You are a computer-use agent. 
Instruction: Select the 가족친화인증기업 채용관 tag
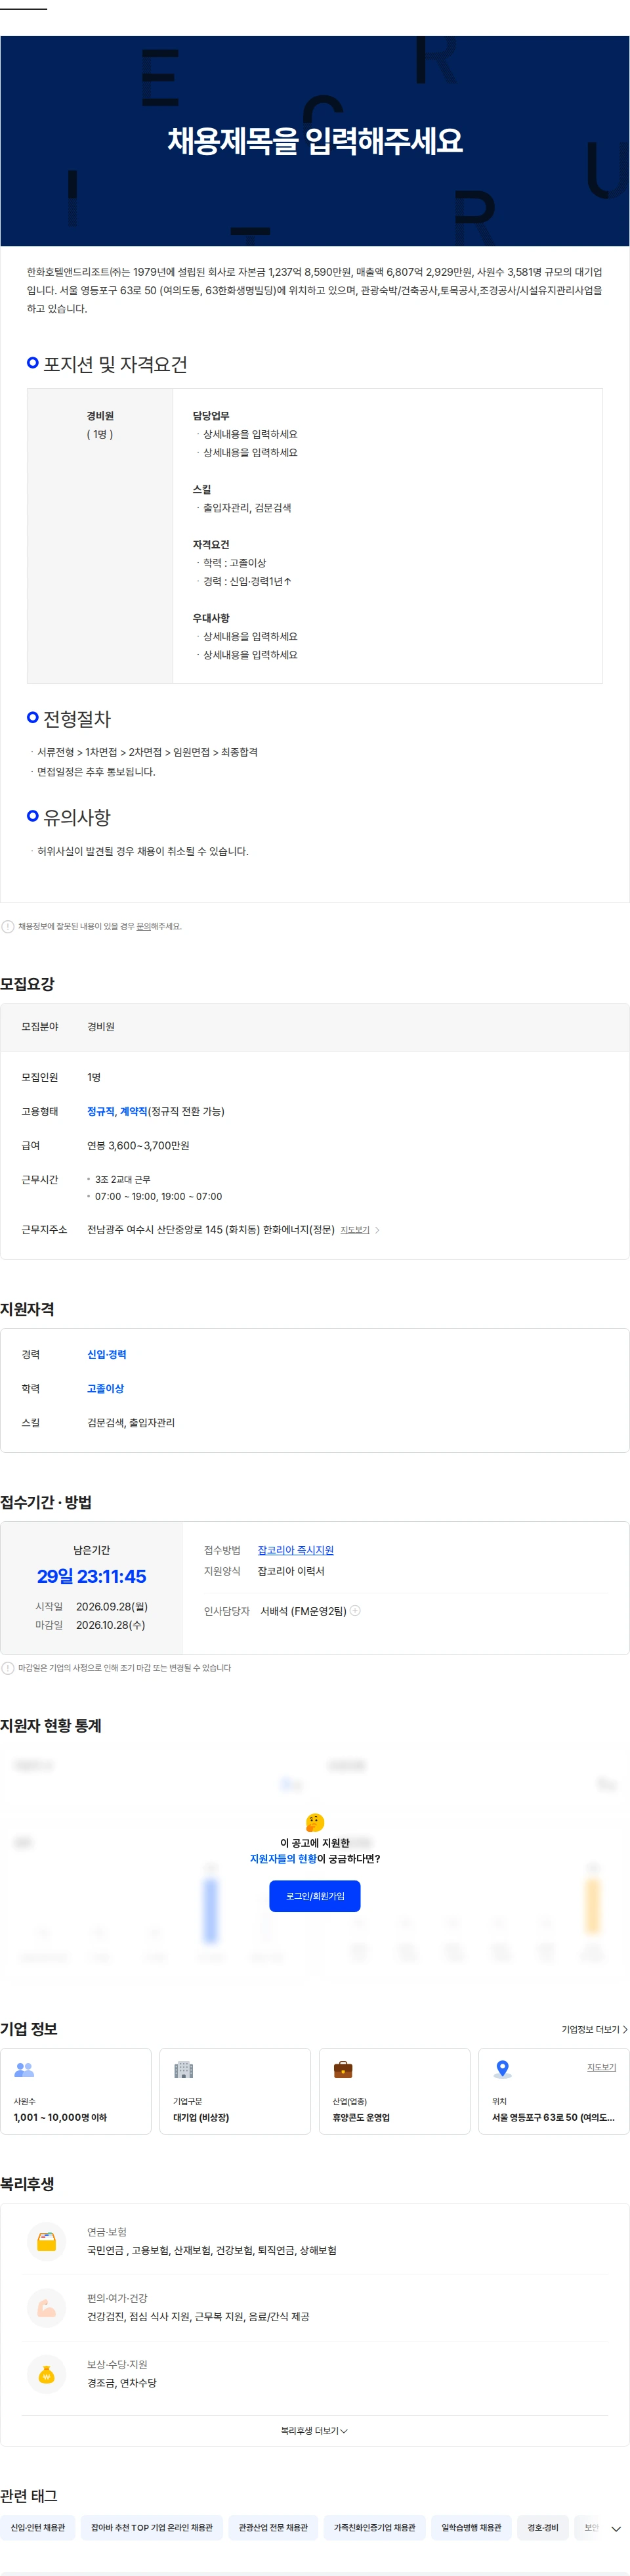375,2527
